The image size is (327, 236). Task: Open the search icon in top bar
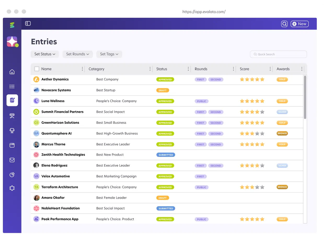coord(284,24)
